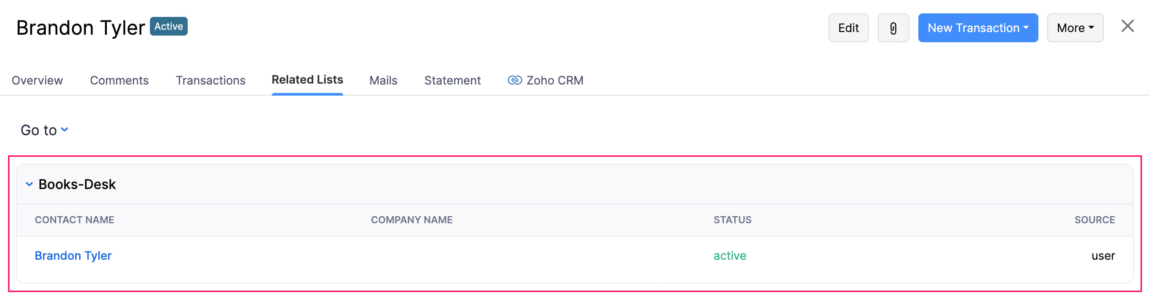The width and height of the screenshot is (1150, 306).
Task: Click the Source column header
Action: [x=1094, y=220]
